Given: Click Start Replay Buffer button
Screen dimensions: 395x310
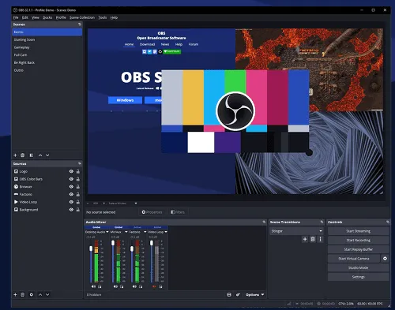Looking at the screenshot, I should (359, 249).
